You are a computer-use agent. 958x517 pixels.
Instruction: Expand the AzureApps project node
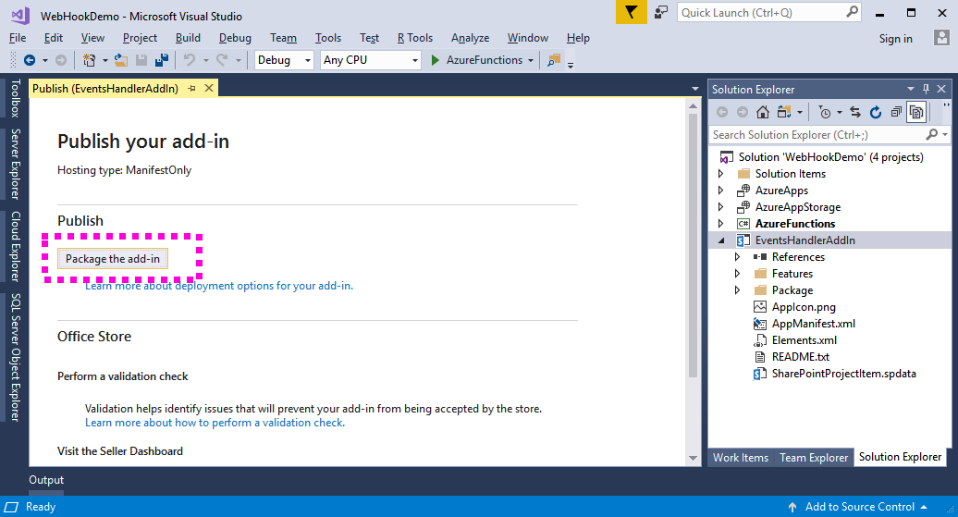coord(721,190)
